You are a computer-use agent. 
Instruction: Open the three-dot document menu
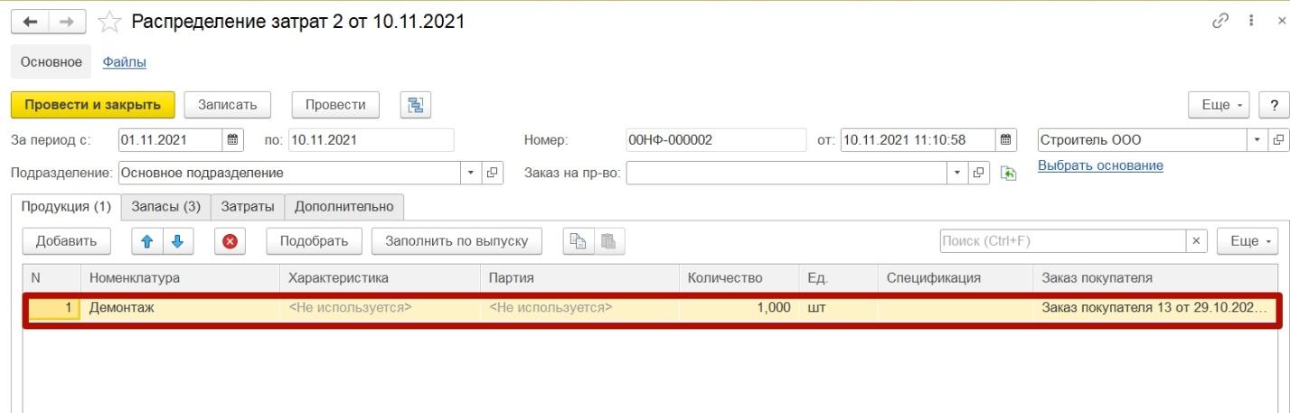point(1250,22)
